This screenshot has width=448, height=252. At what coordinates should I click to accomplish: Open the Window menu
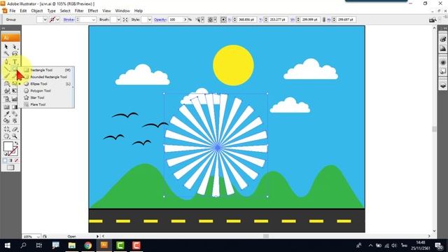(122, 11)
